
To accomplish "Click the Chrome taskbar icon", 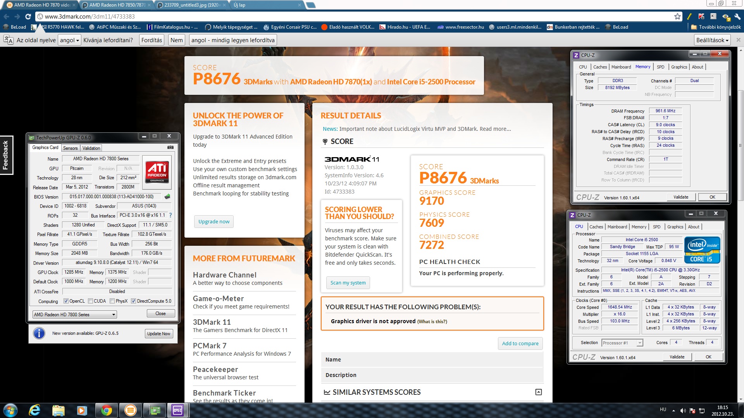I will click(106, 410).
